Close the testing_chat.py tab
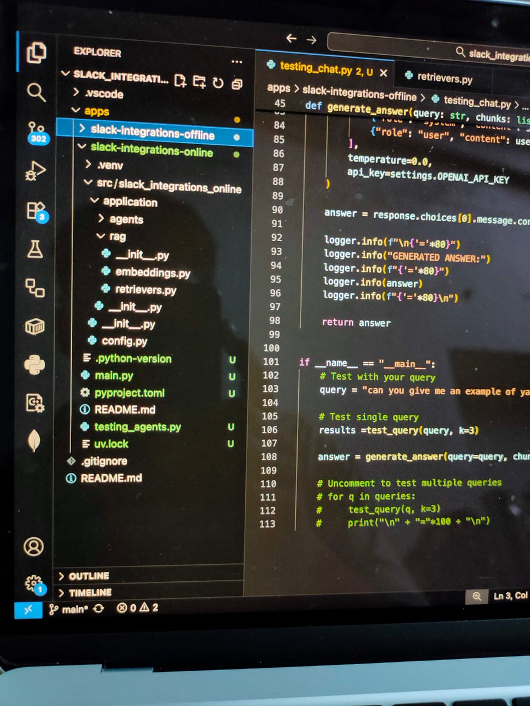The height and width of the screenshot is (706, 530). 384,73
